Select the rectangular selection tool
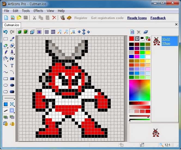The image size is (181, 150). point(5,39)
